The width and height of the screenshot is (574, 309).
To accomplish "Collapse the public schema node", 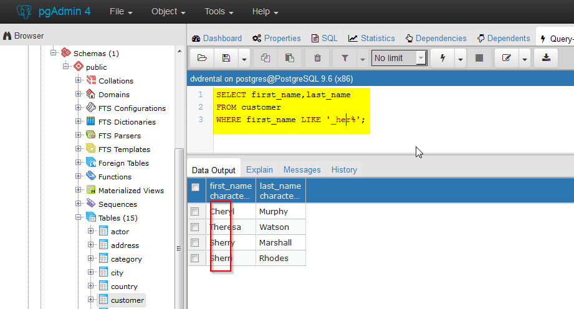I will (66, 66).
